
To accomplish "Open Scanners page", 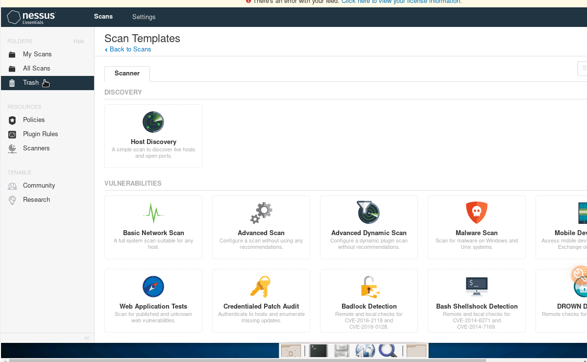I will 36,148.
